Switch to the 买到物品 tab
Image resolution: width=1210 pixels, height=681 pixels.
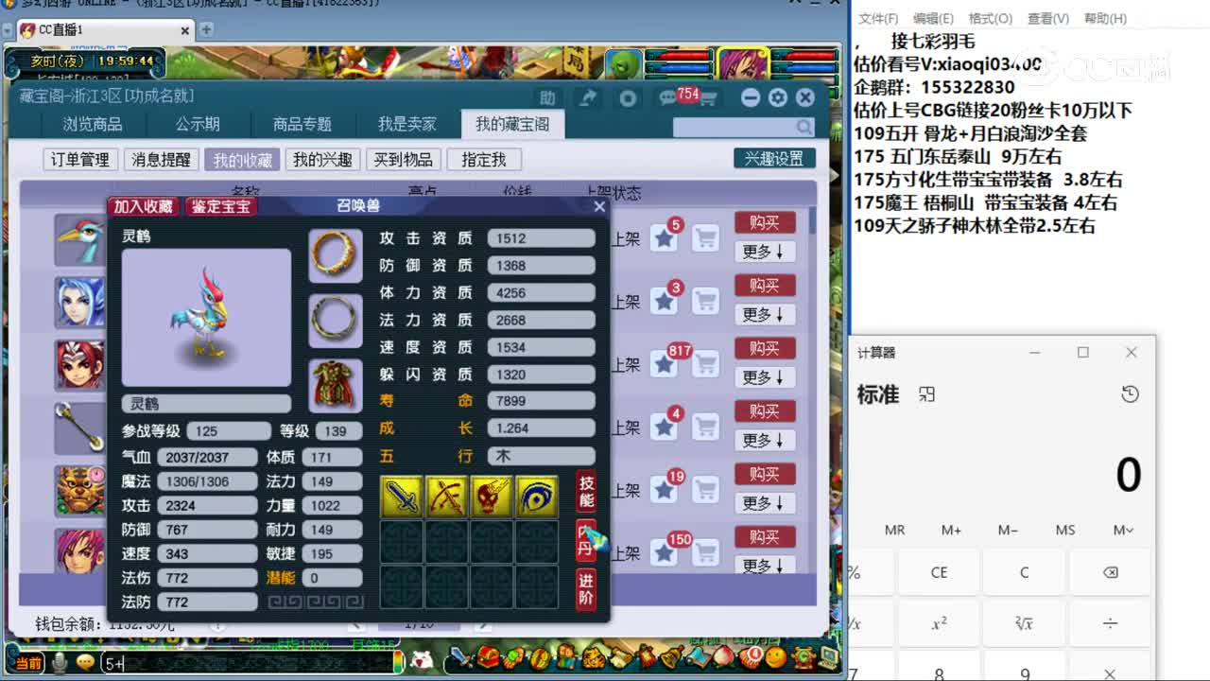point(404,159)
